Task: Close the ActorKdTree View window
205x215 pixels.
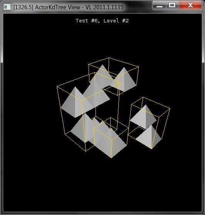Action: (190, 5)
